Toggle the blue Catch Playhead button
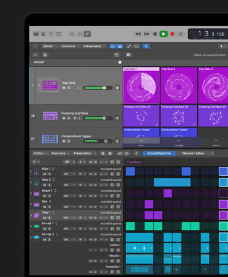This screenshot has width=228, height=277. click(146, 47)
